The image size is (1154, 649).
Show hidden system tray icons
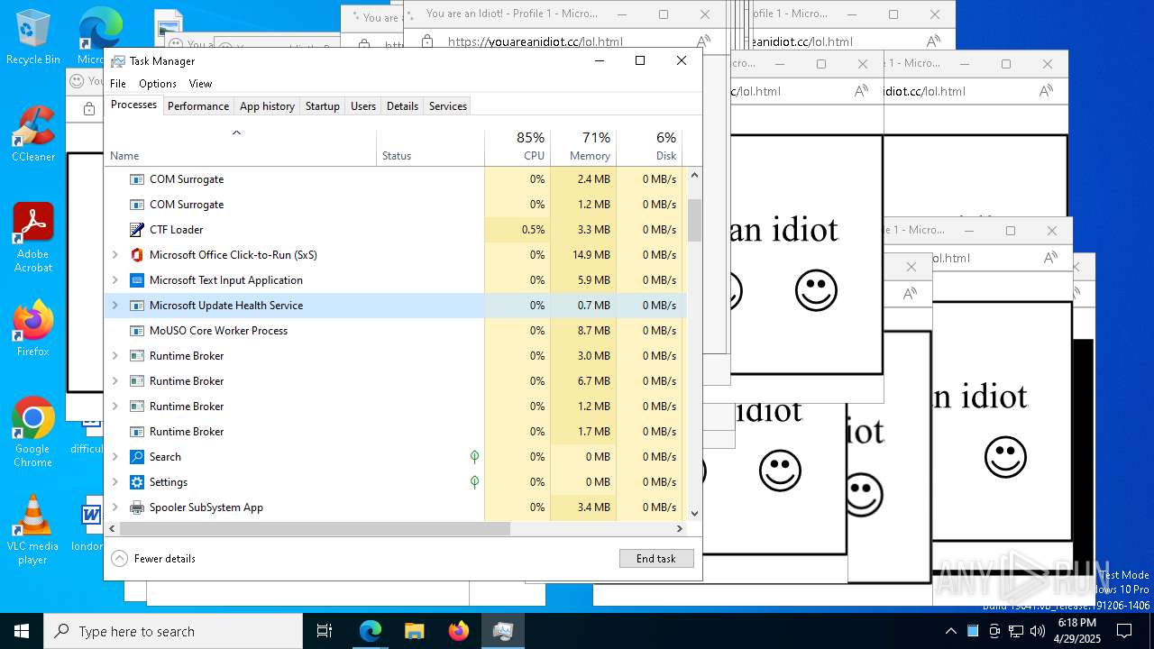950,631
